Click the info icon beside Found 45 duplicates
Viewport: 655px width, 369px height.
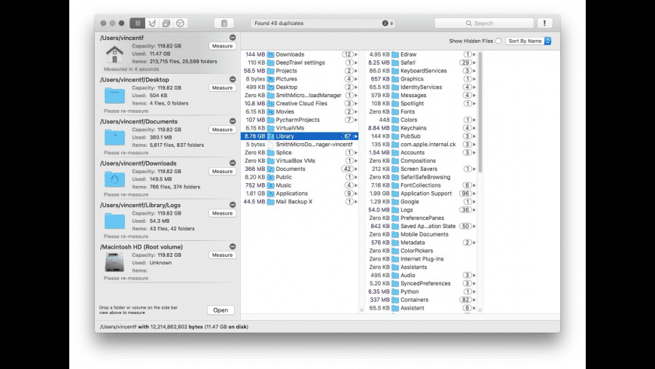click(x=385, y=23)
